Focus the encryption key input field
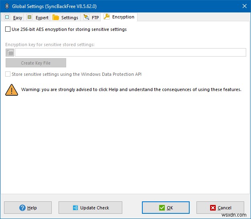Screen dimensions: 251x219 [x=130, y=53]
